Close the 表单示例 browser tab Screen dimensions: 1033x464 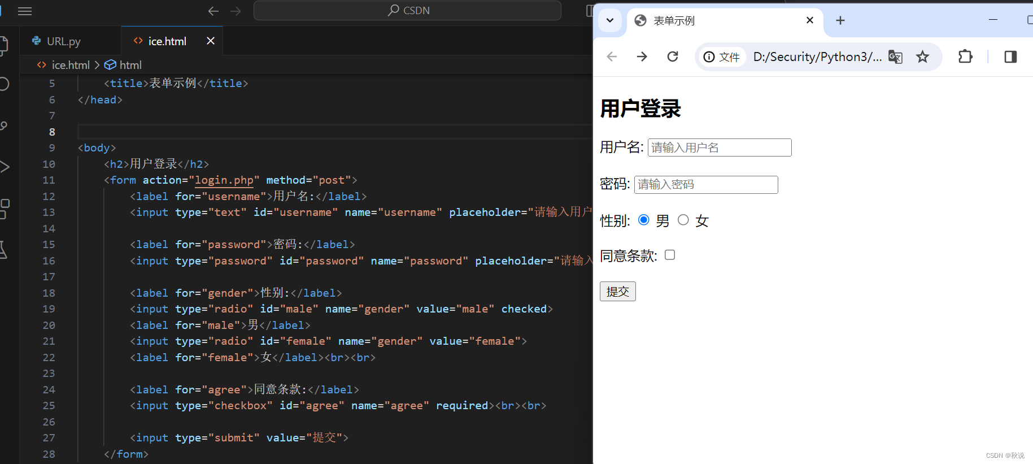pos(810,20)
